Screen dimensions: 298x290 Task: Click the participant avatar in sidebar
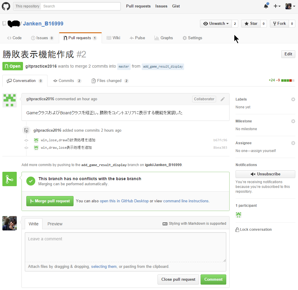click(239, 215)
